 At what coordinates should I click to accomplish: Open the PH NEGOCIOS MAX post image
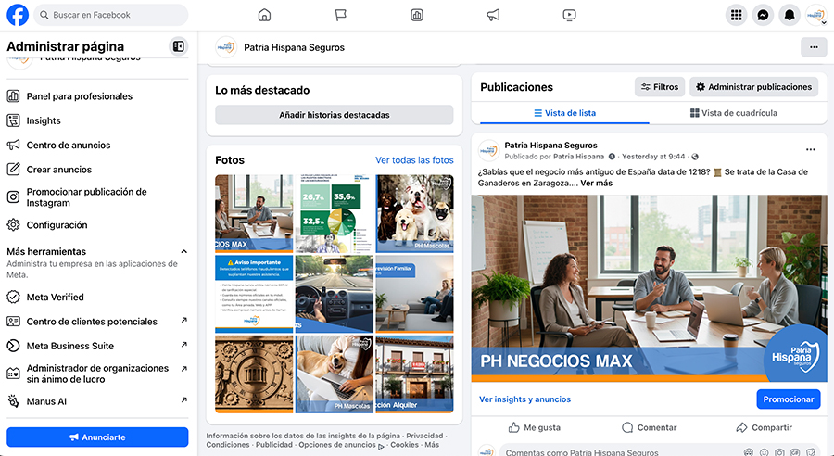[649, 288]
